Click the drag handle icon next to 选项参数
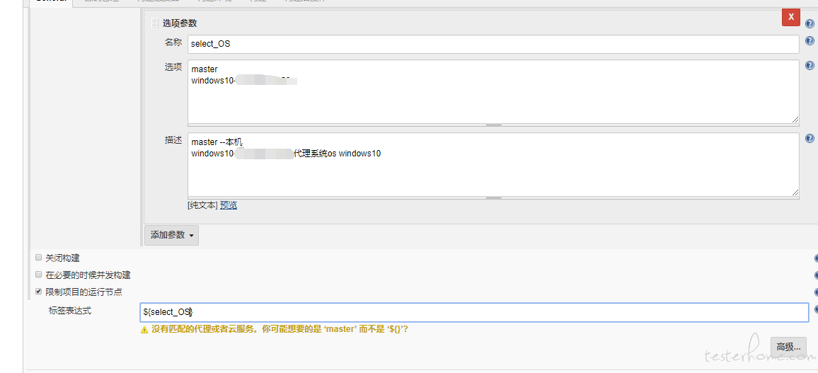The width and height of the screenshot is (818, 373). [154, 23]
